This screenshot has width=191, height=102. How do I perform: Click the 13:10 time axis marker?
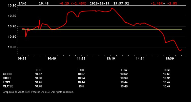click(x=111, y=59)
